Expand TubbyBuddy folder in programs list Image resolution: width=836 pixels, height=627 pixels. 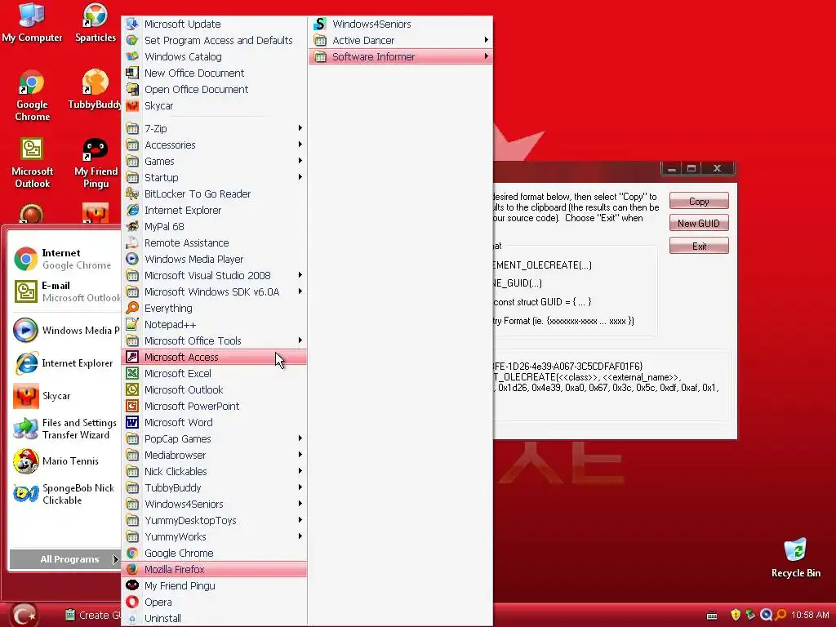tap(215, 488)
